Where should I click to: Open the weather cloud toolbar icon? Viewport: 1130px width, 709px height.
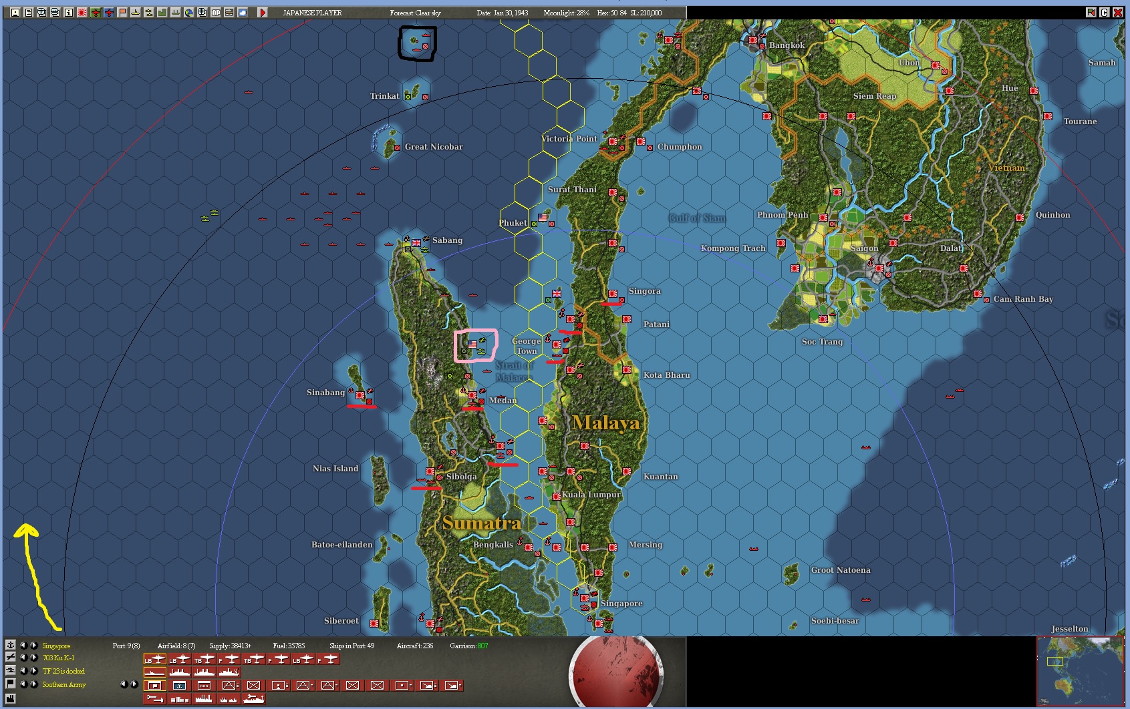point(243,13)
